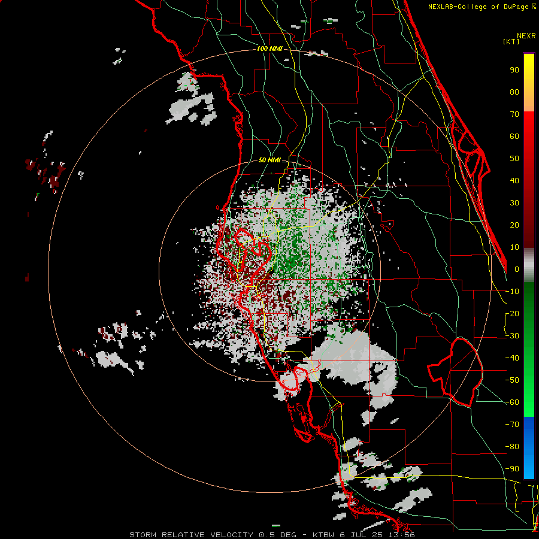Click the 0 value on the velocity scale

pos(517,269)
